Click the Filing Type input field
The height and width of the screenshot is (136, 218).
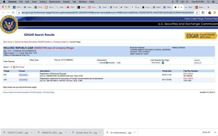[x=35, y=63]
